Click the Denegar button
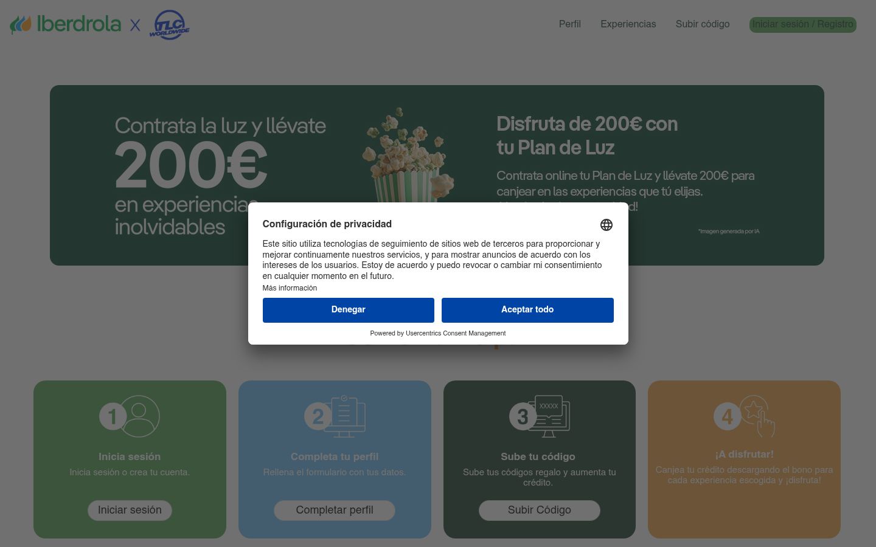Image resolution: width=876 pixels, height=547 pixels. (349, 310)
